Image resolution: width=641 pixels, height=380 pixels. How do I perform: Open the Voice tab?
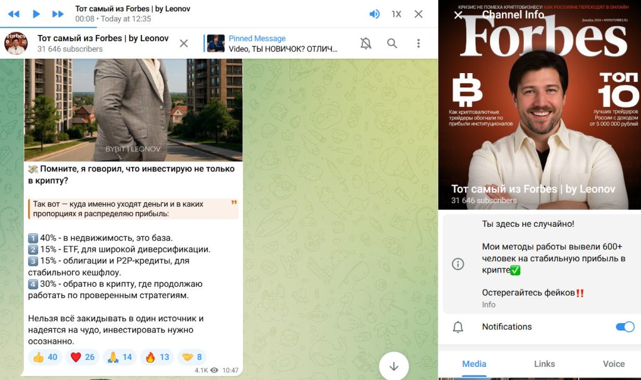[x=613, y=364]
